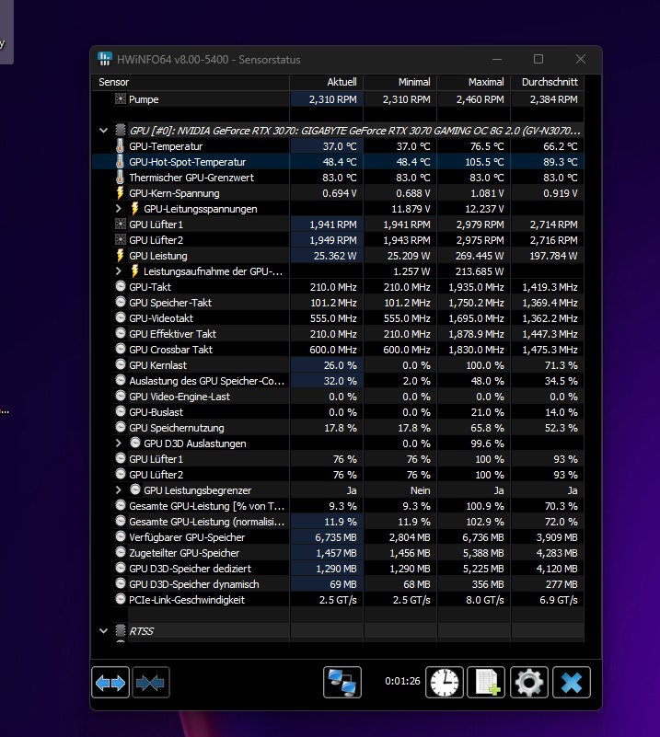Click the thermometer icon of Thermischer GPU-Grenzwert
Screen dimensions: 660x737
coord(120,178)
